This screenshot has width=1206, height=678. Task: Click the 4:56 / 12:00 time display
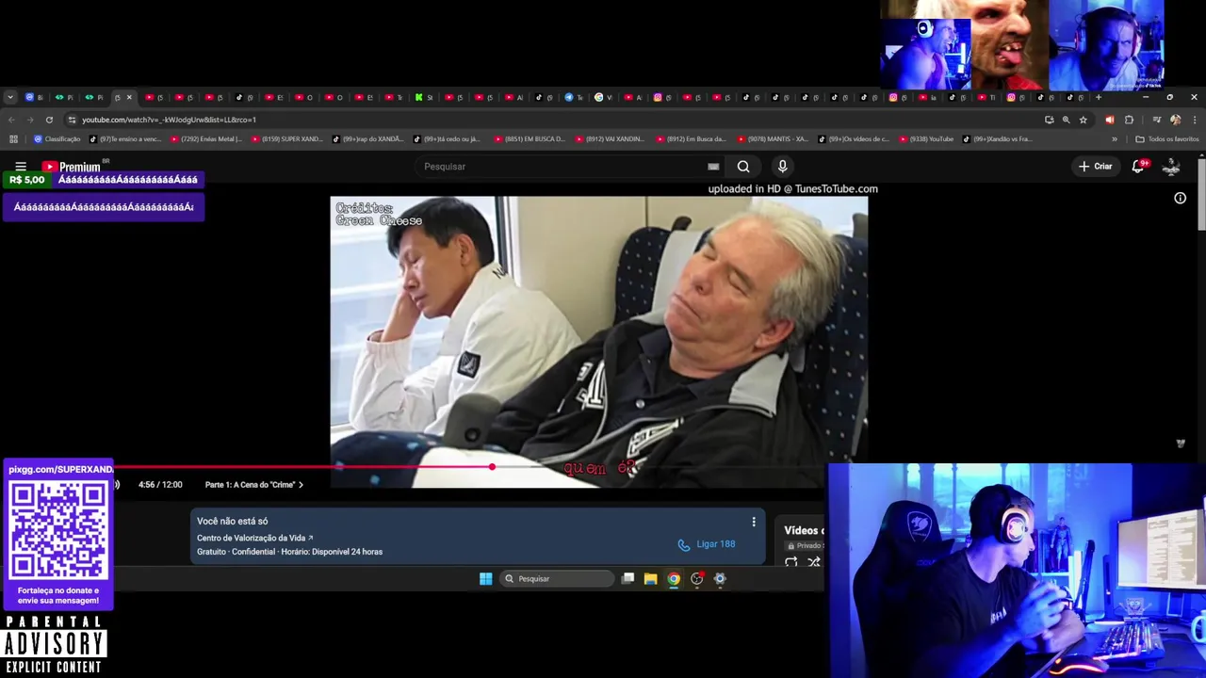[160, 485]
